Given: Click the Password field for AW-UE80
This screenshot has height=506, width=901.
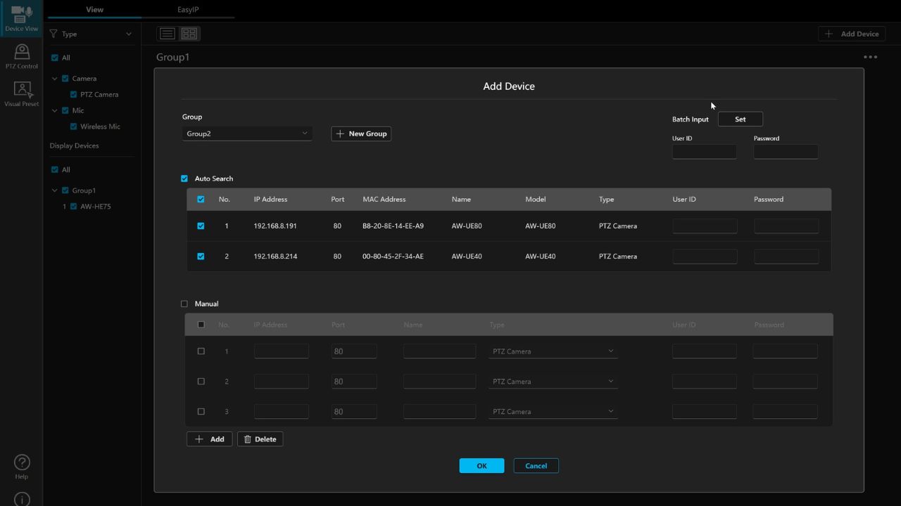Looking at the screenshot, I should [786, 226].
